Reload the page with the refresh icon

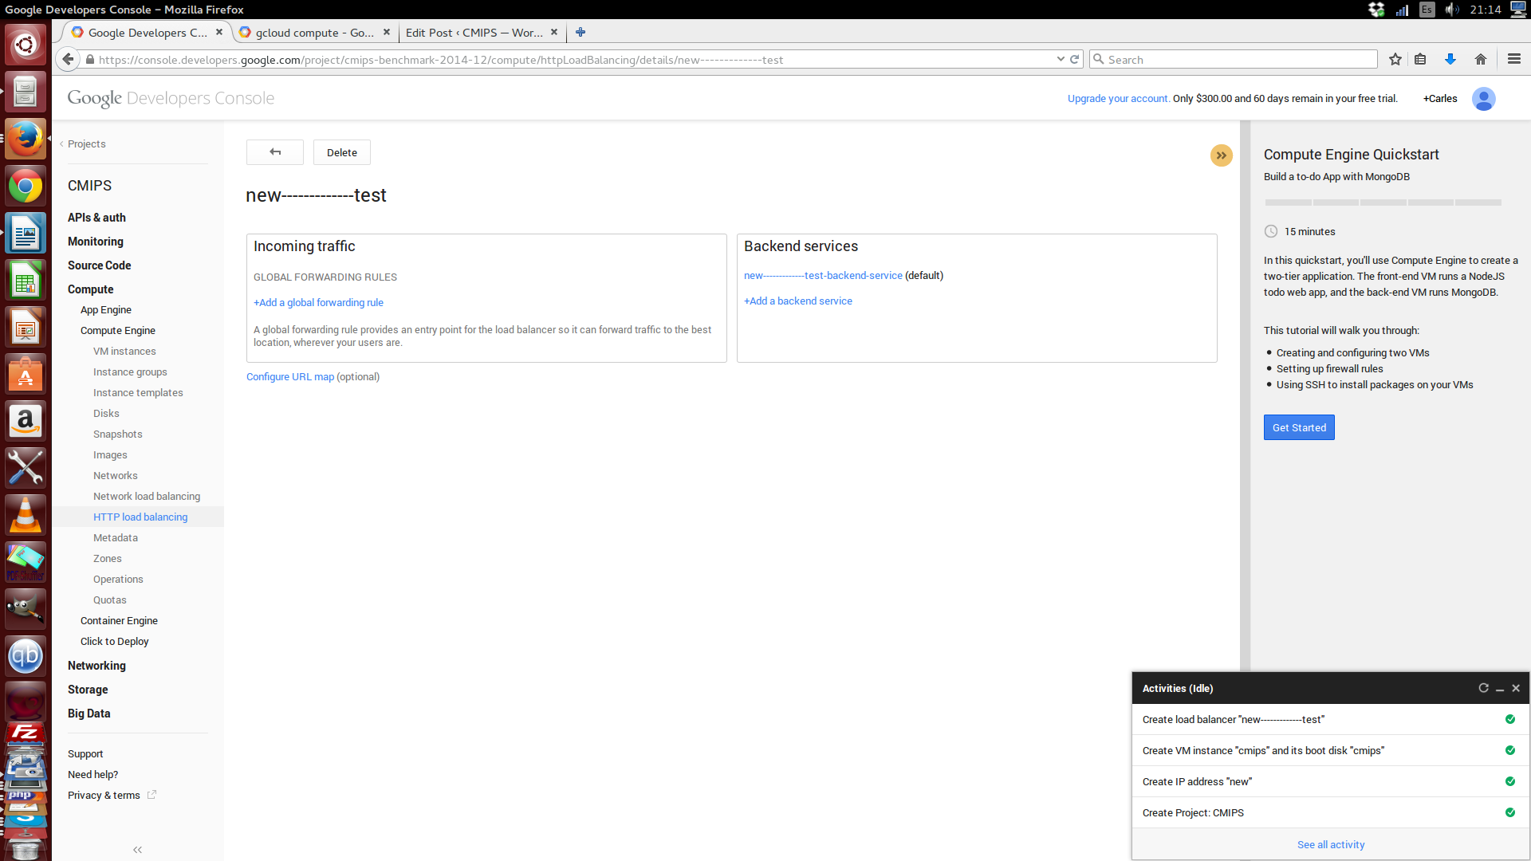1074,59
